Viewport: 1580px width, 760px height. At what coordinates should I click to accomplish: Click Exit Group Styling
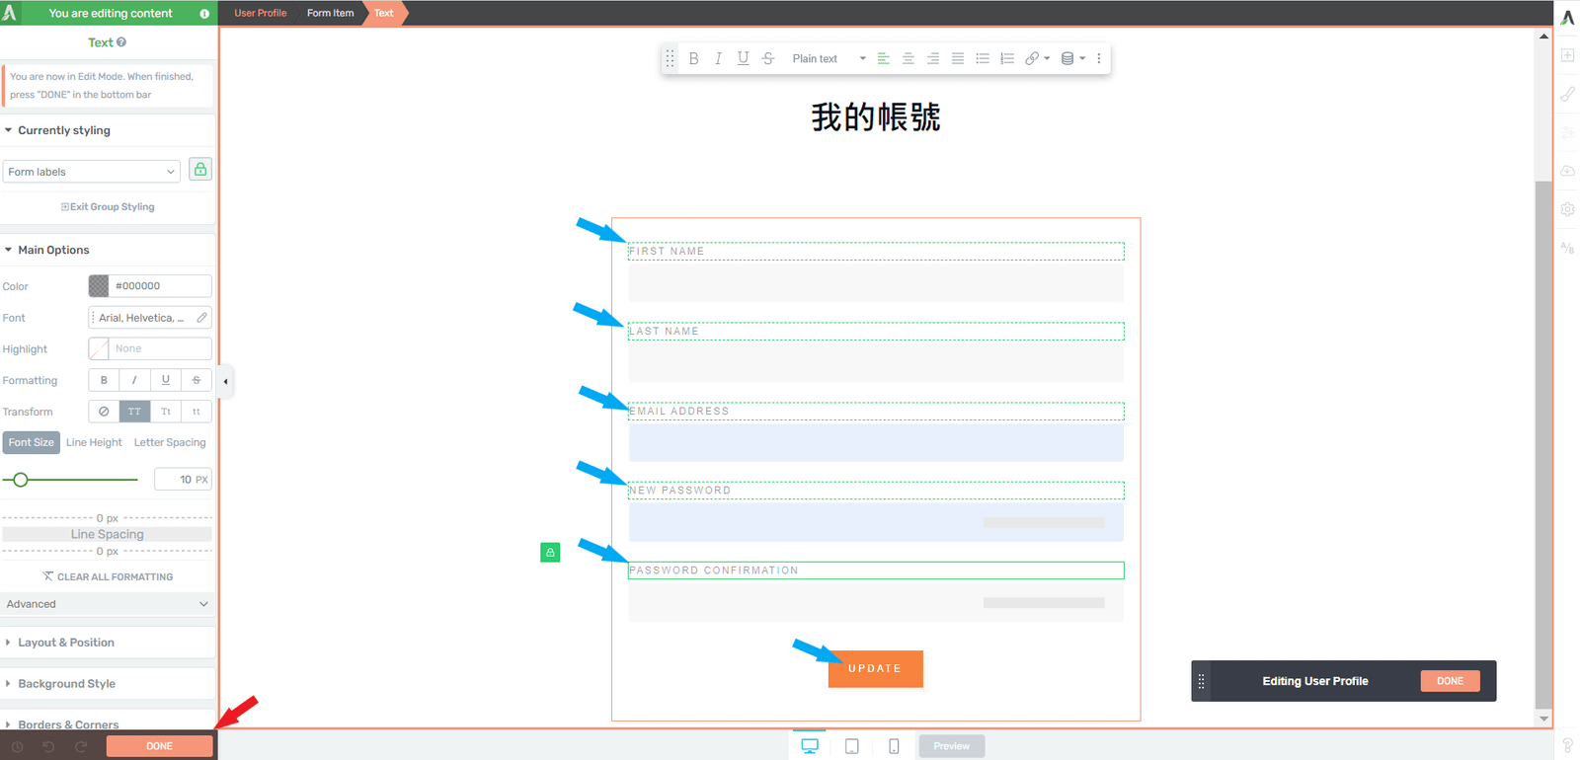(108, 207)
